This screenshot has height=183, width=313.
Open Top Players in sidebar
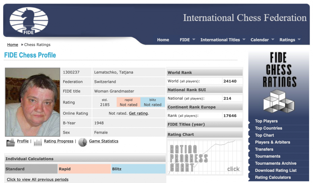[266, 121]
